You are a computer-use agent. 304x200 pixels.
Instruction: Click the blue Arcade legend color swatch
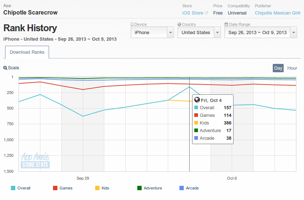coord(182,188)
